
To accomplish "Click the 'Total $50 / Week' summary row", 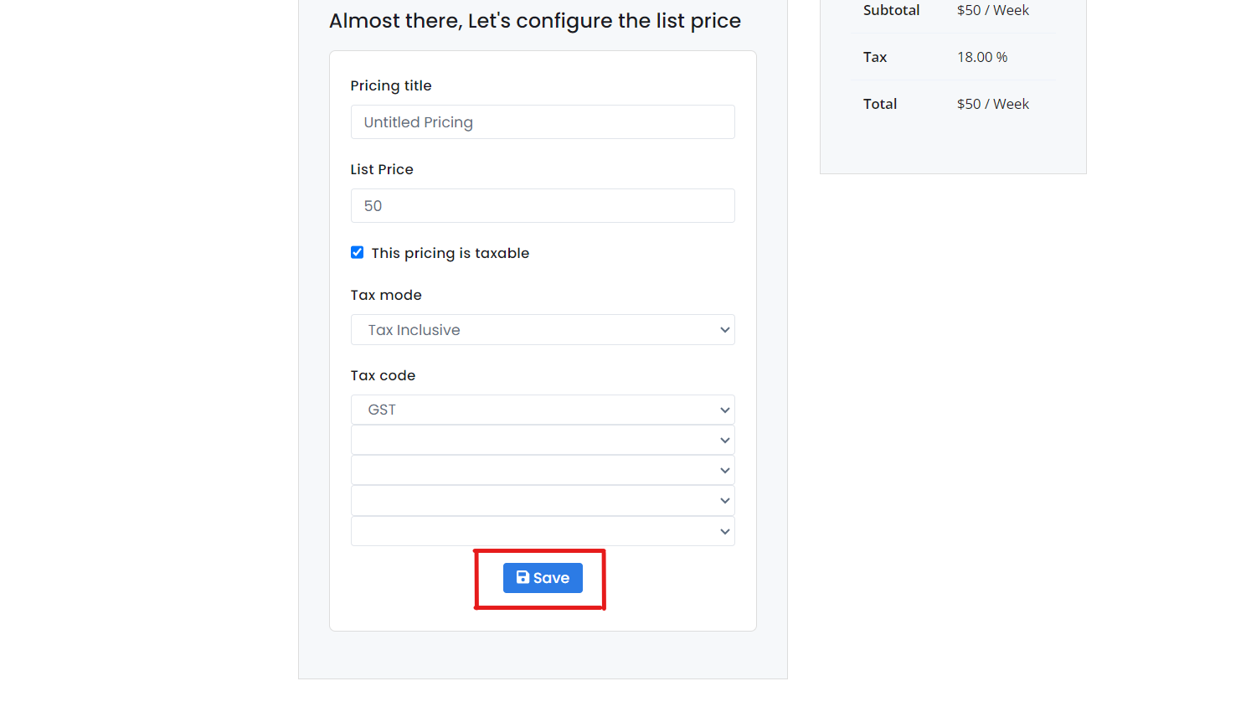I will (x=953, y=103).
